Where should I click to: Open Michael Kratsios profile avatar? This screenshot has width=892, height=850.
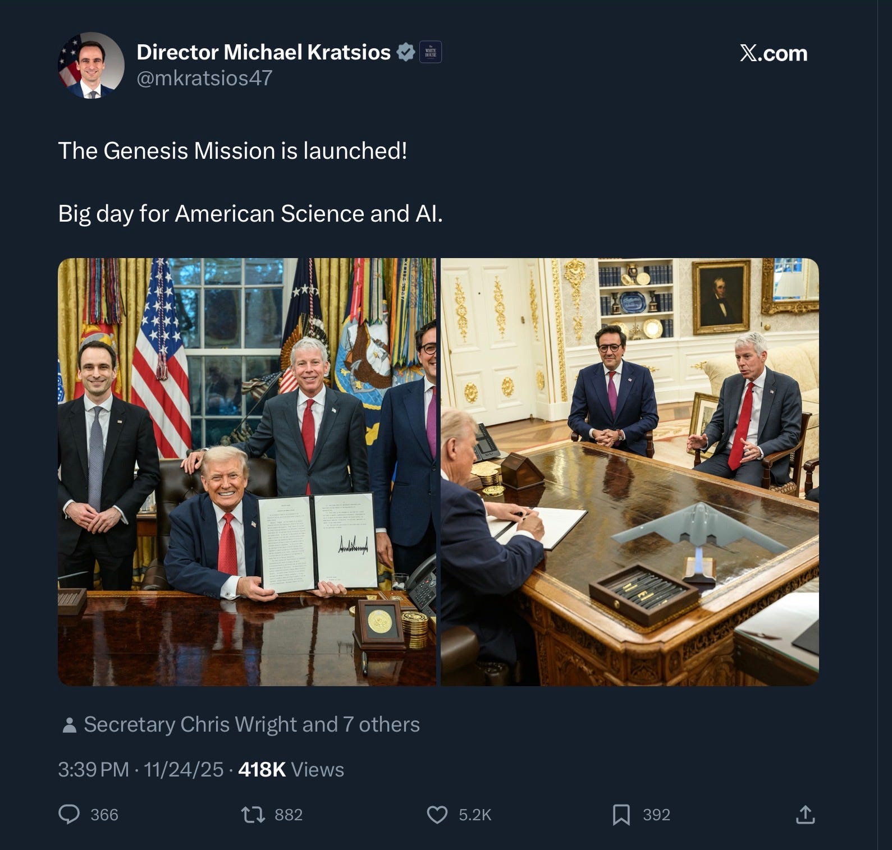point(91,65)
